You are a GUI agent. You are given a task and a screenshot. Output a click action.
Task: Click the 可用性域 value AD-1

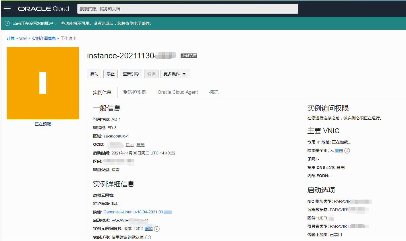116,119
